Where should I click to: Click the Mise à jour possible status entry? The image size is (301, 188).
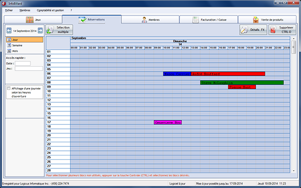click(x=219, y=183)
